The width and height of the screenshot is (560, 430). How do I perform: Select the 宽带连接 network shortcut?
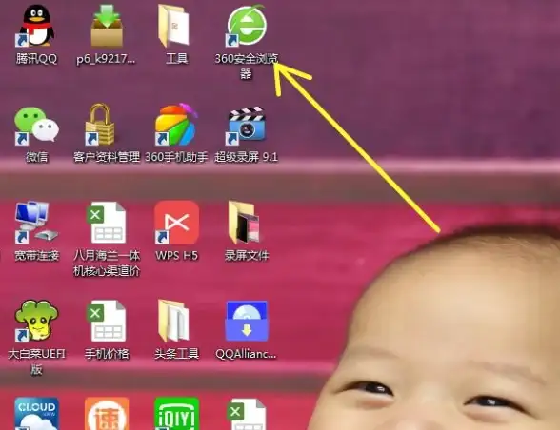pos(36,223)
